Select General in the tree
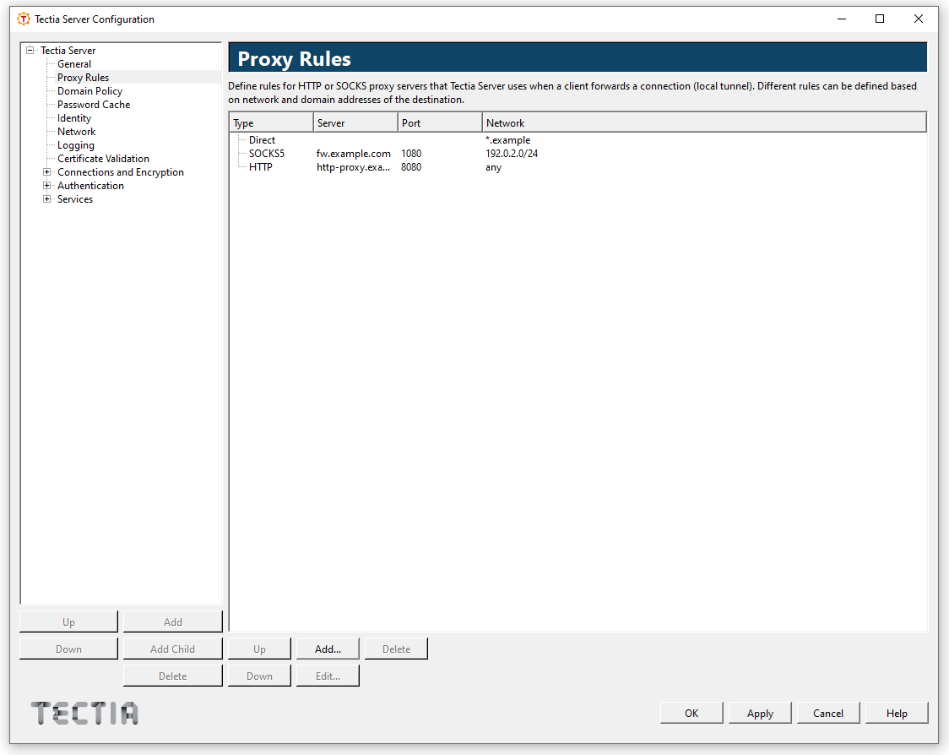Screen dimensions: 949x755 click(73, 64)
